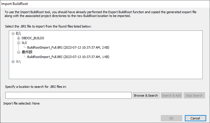Select the 最终版 folder label

tap(27, 52)
